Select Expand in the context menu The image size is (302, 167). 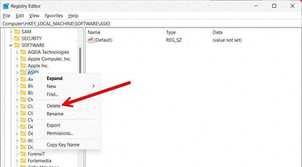54,78
